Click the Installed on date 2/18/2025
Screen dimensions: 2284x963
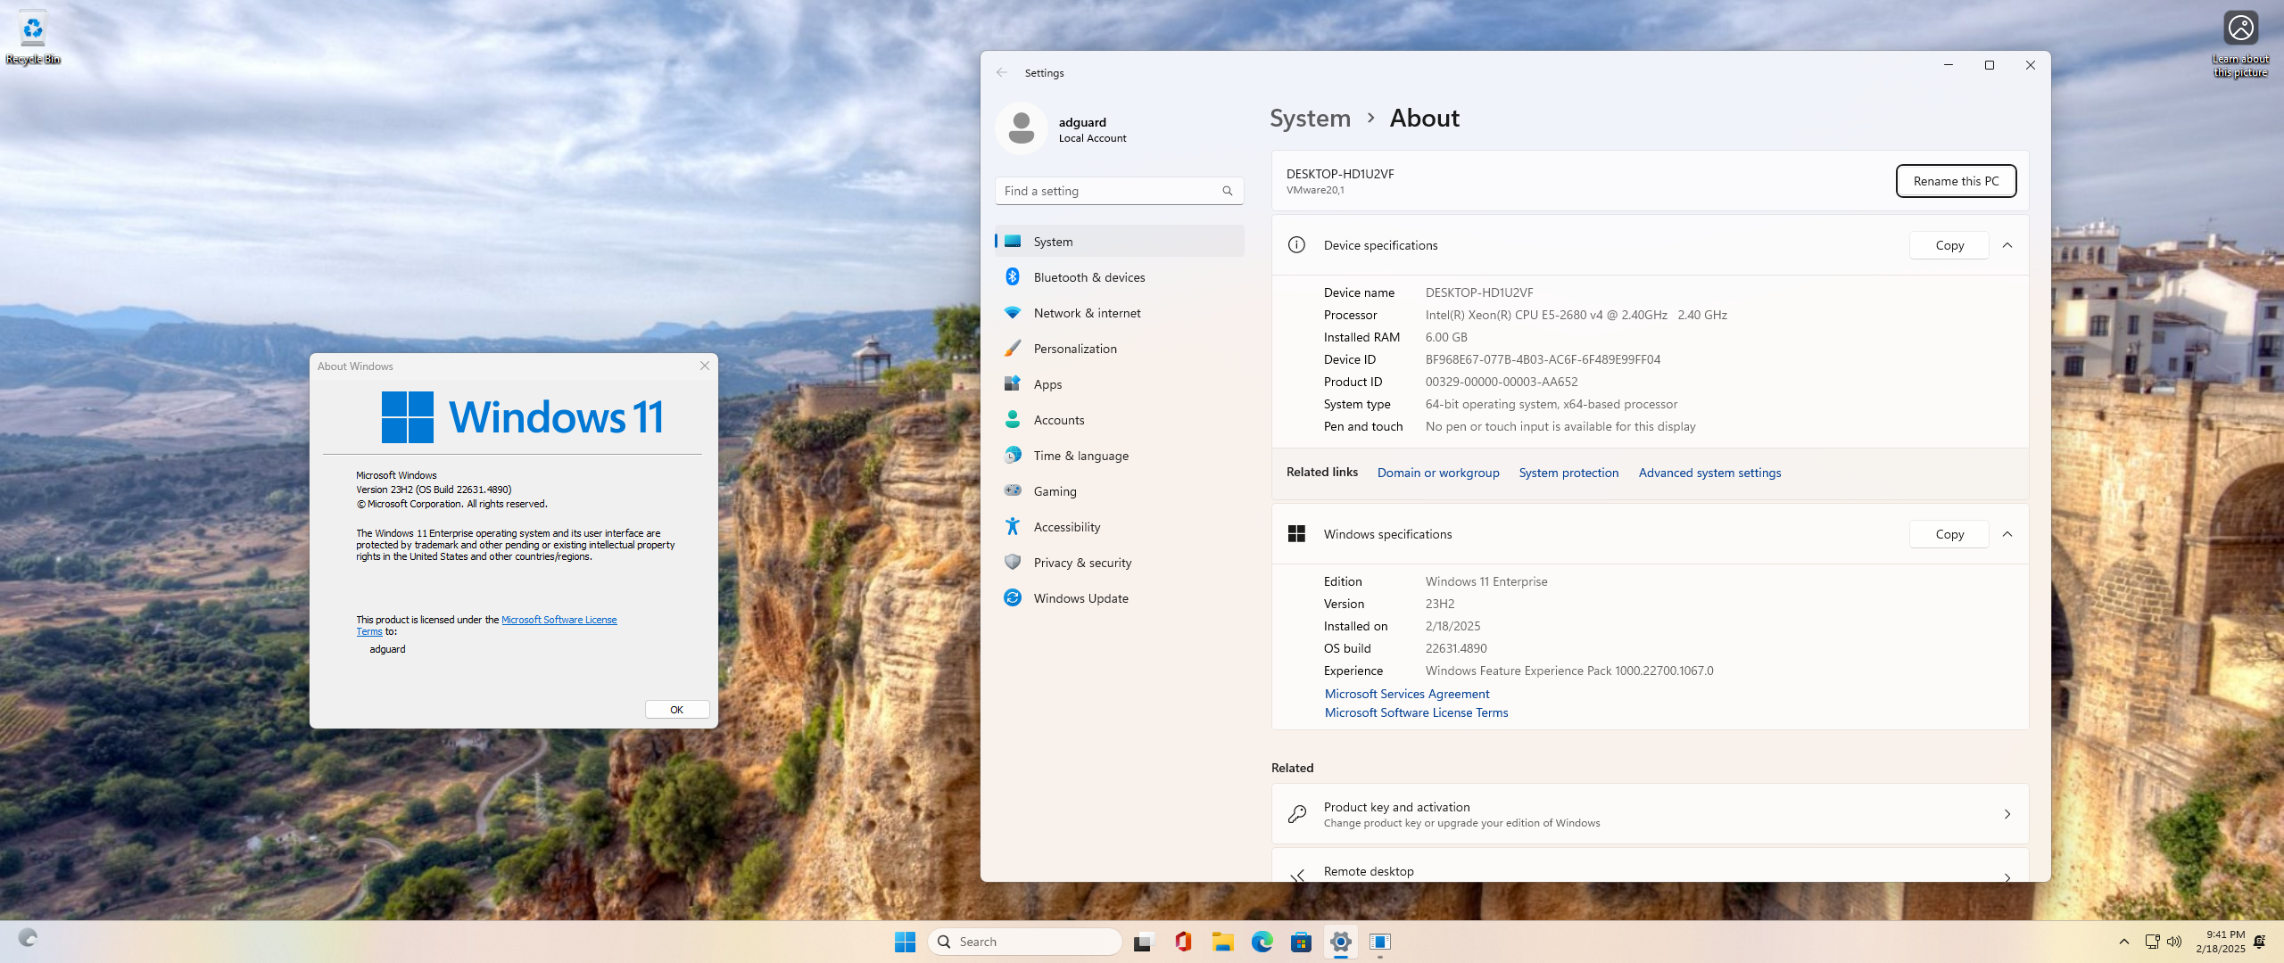pos(1452,626)
